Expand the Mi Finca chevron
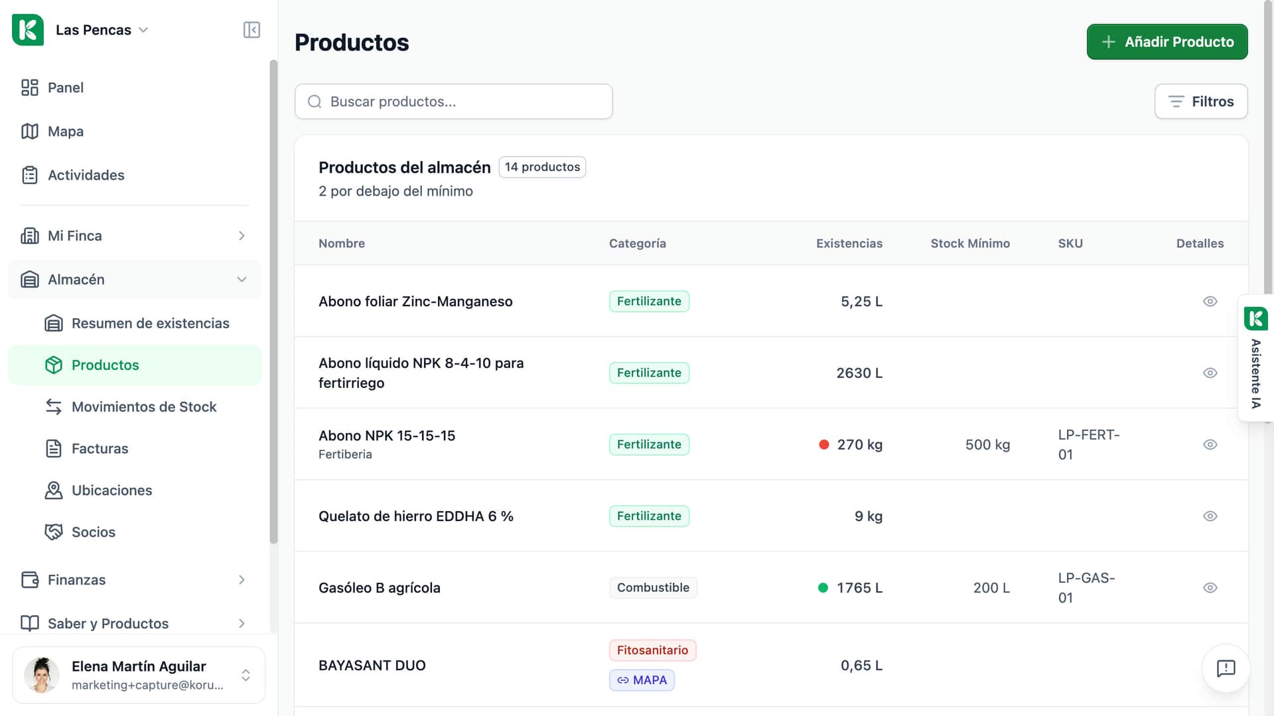 242,236
